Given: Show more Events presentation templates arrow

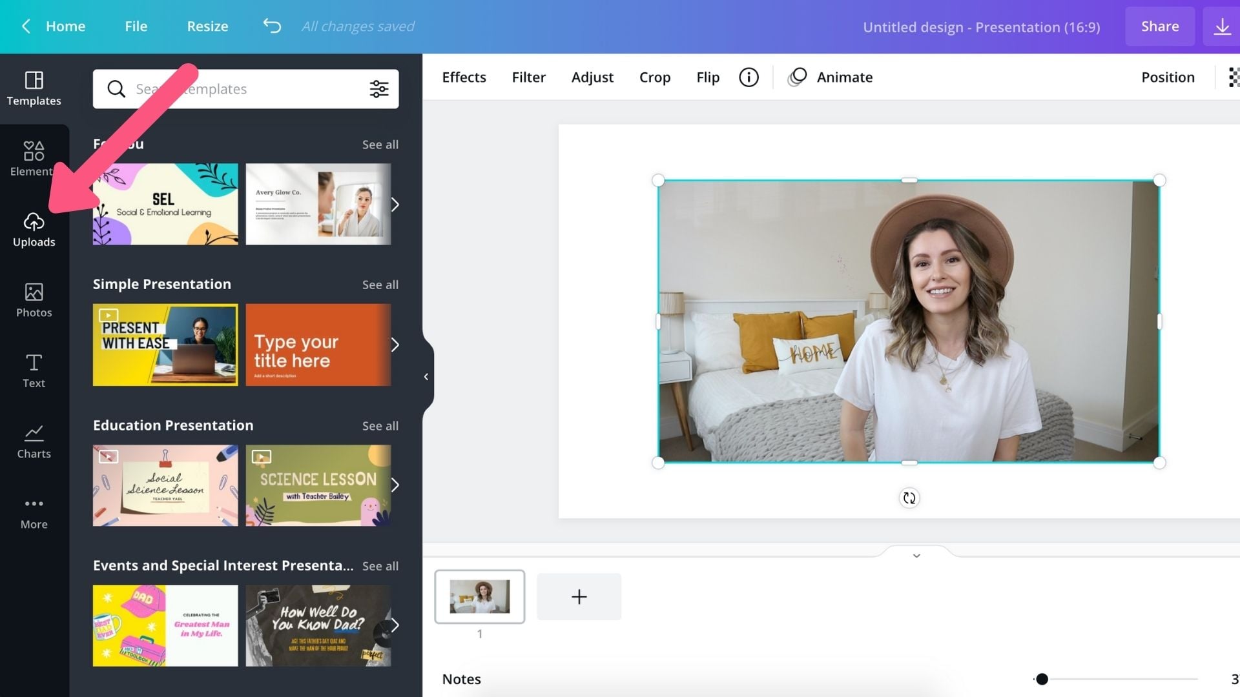Looking at the screenshot, I should pyautogui.click(x=395, y=625).
